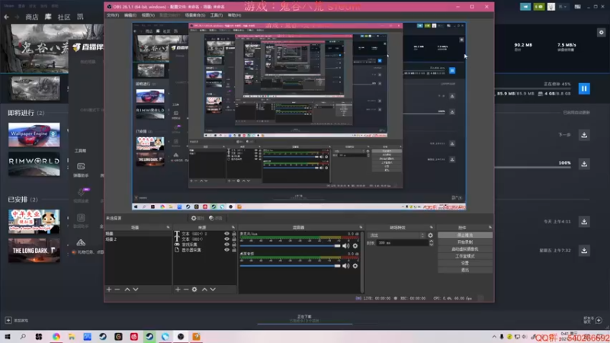
Task: Move source down using Sources panel down arrow
Action: pos(213,290)
